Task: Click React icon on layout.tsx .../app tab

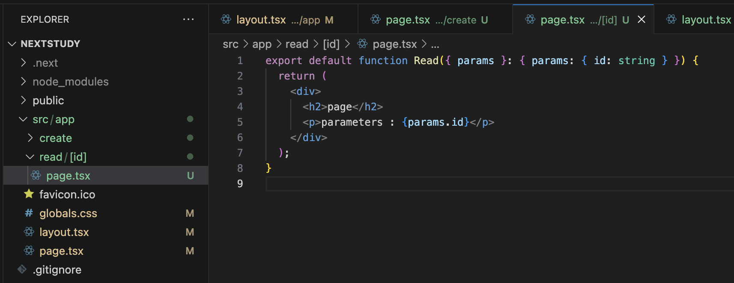Action: (226, 19)
